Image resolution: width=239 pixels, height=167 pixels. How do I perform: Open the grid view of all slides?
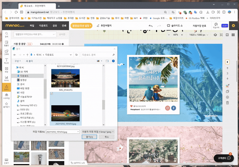[233, 35]
